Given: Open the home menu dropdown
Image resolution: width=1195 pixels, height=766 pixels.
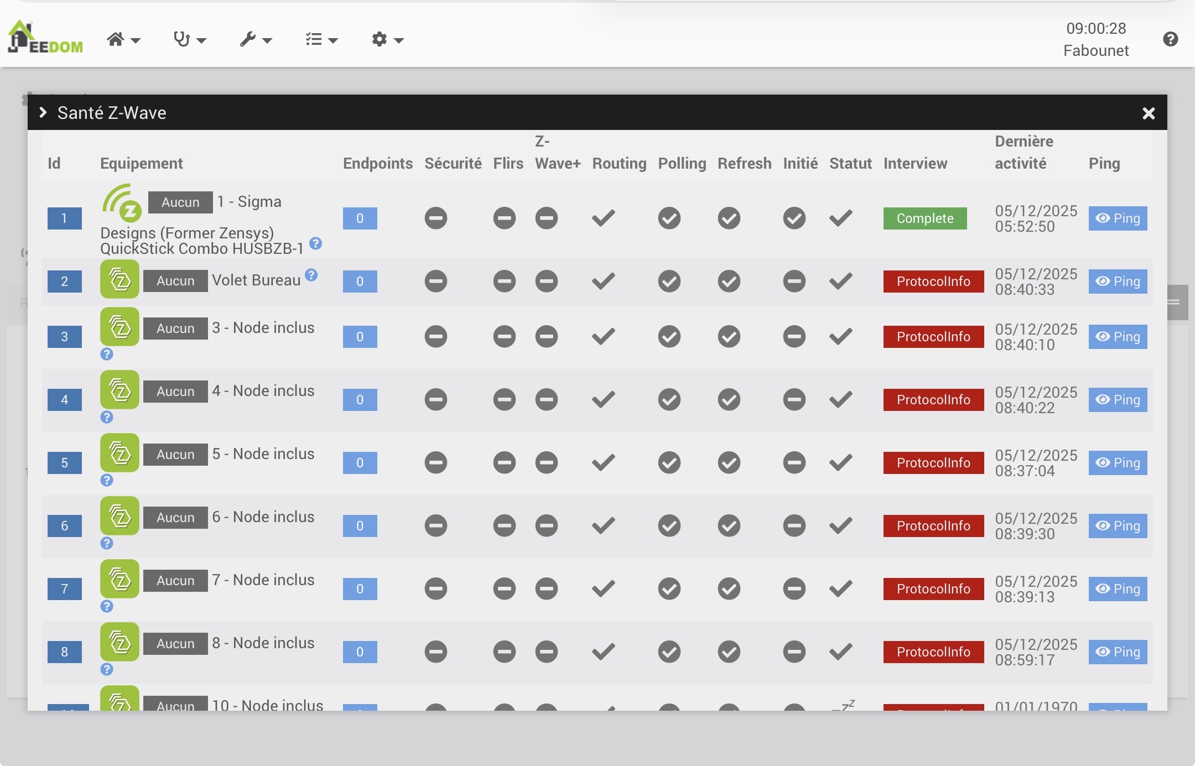Looking at the screenshot, I should pyautogui.click(x=123, y=39).
